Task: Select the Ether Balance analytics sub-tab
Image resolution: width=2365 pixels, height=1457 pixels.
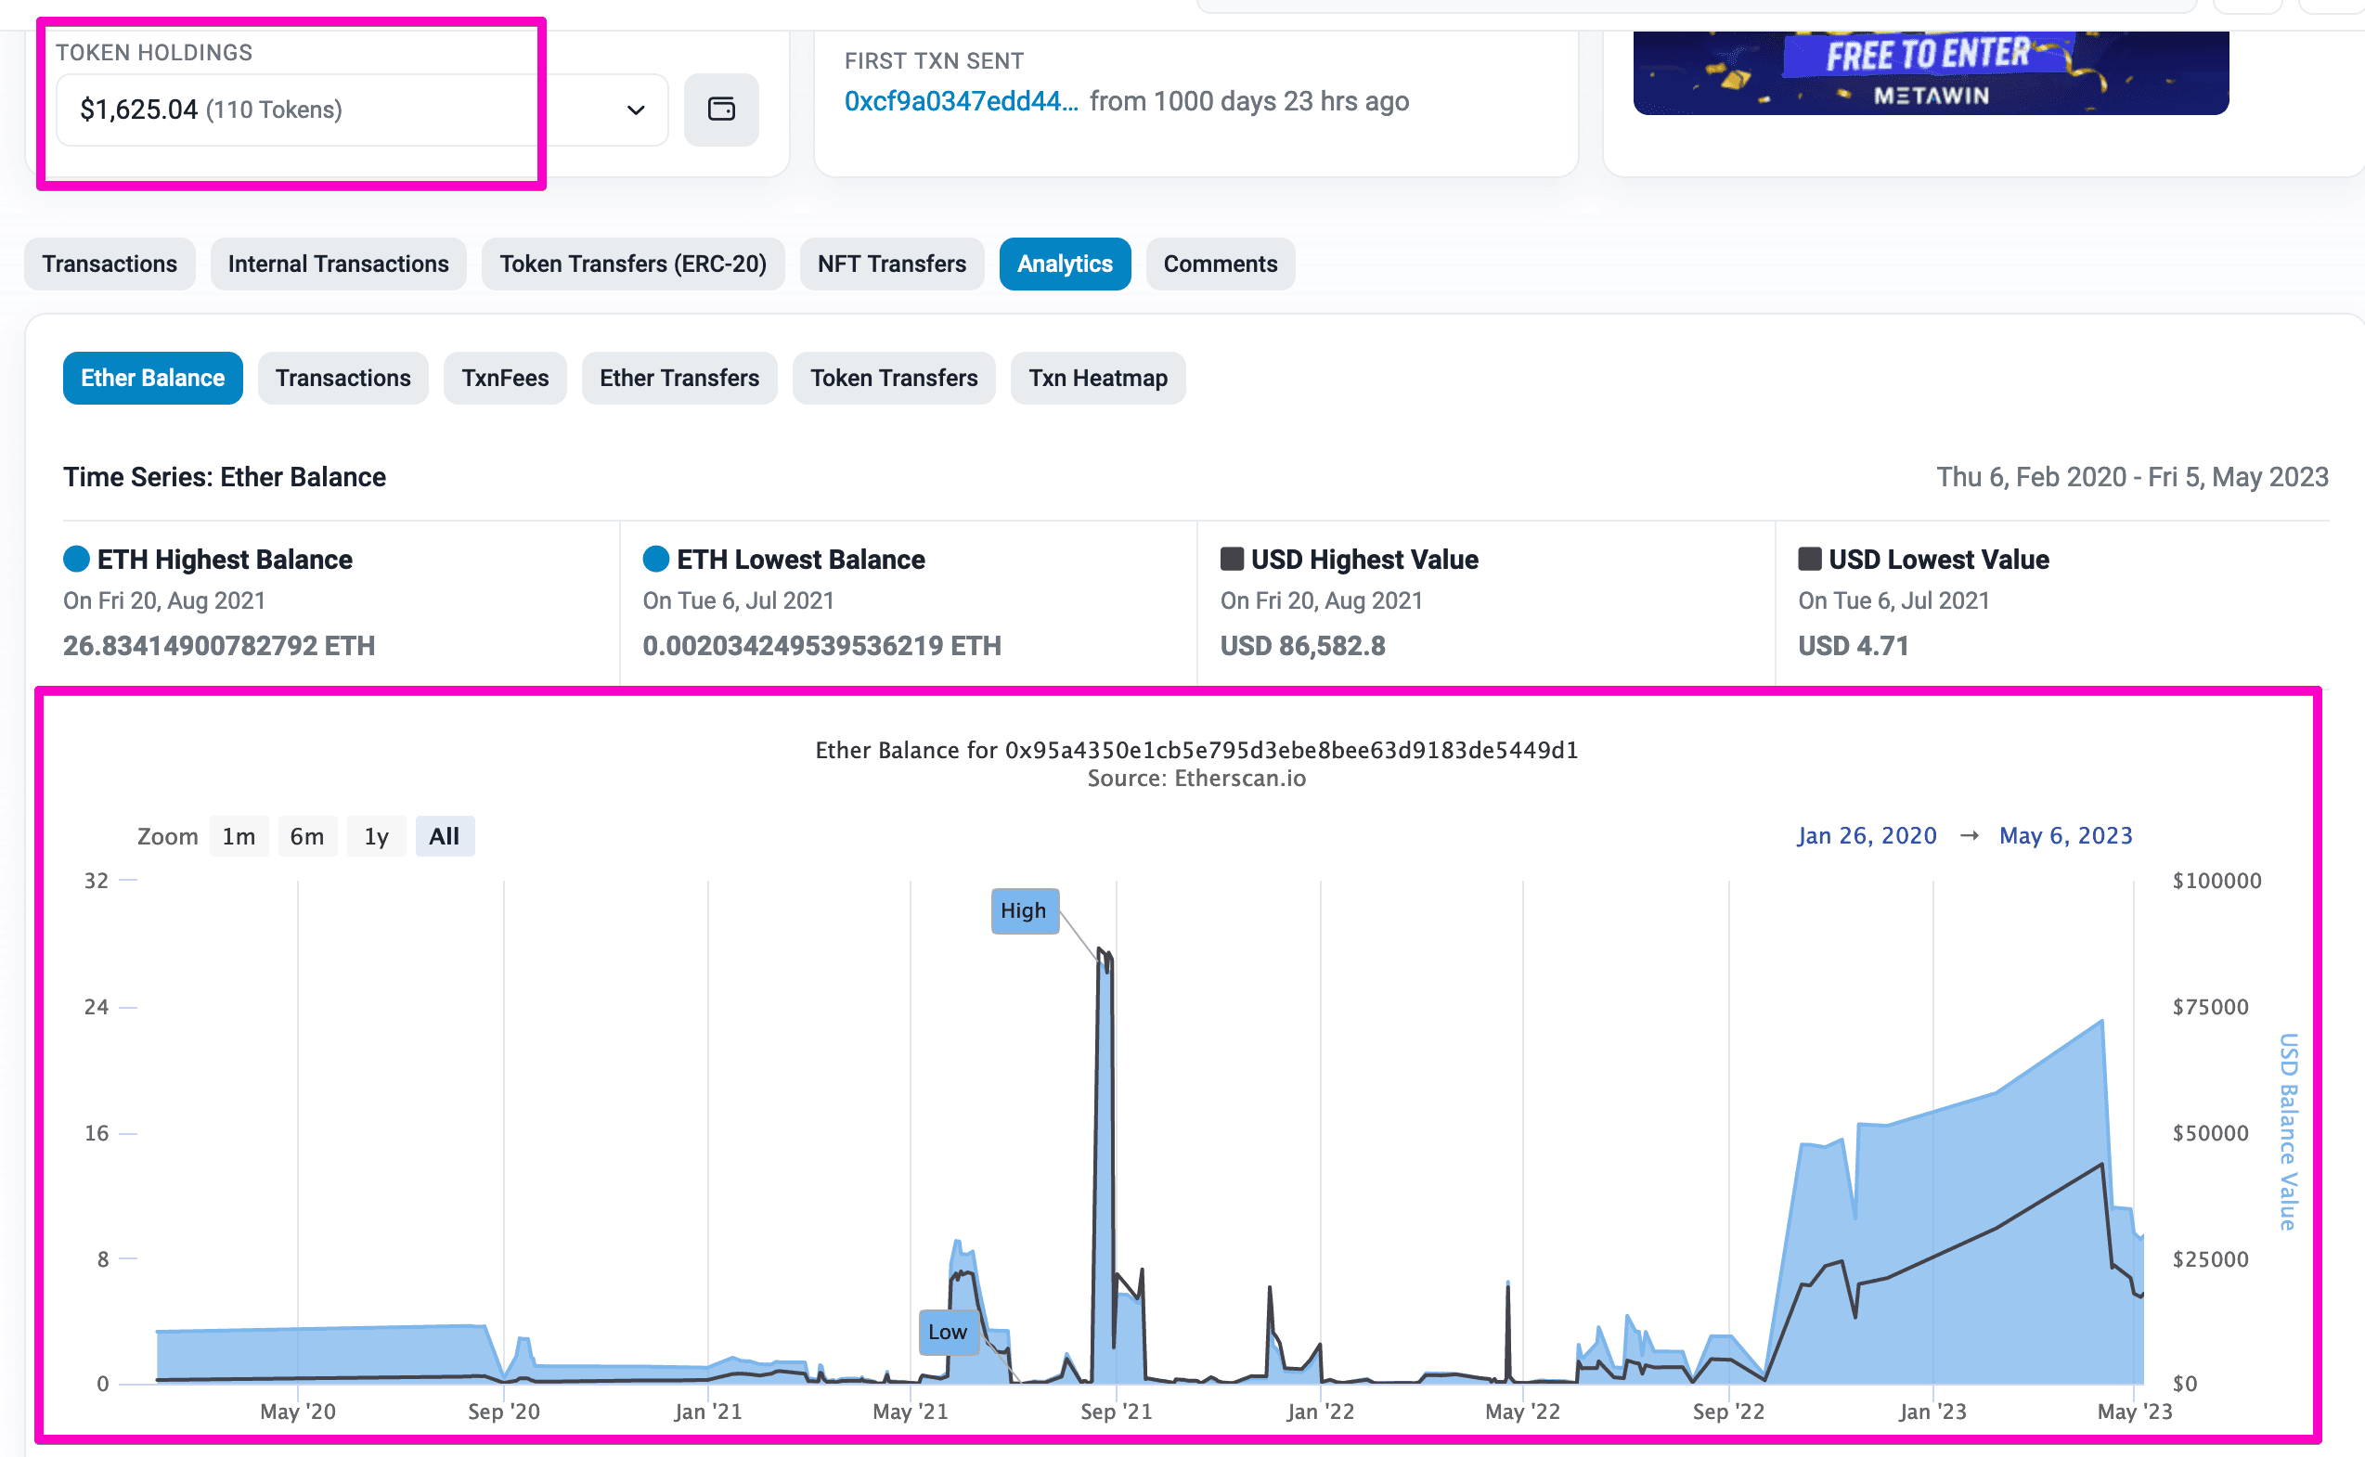Action: [152, 378]
